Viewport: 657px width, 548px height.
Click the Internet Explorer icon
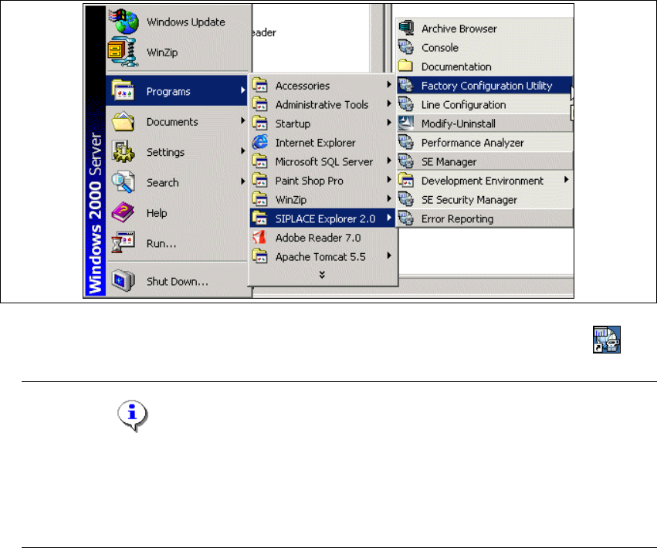pyautogui.click(x=259, y=143)
